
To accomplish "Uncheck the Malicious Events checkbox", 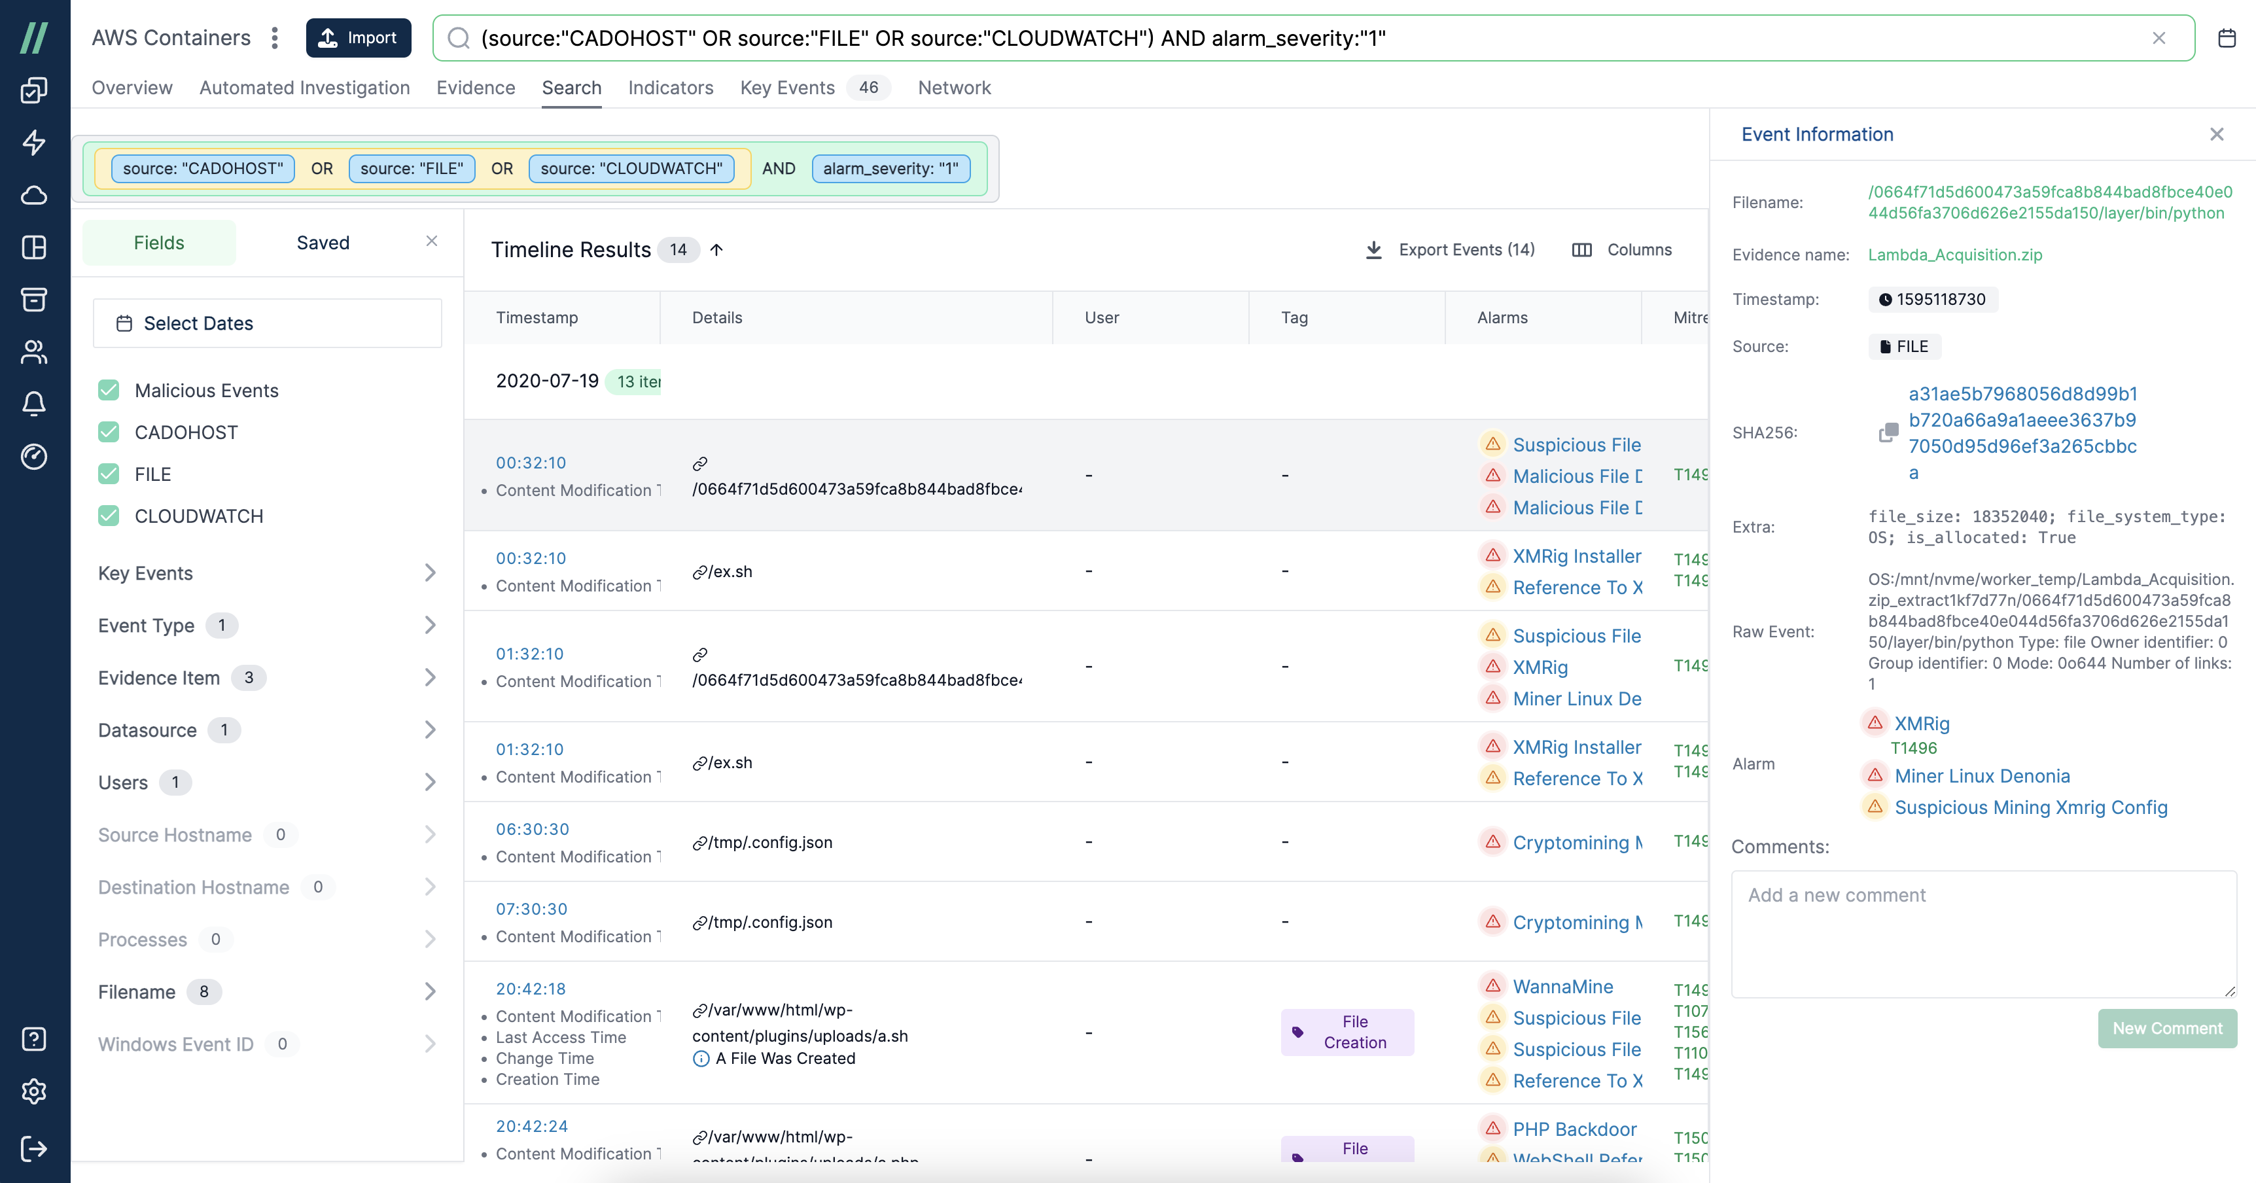I will pos(109,391).
